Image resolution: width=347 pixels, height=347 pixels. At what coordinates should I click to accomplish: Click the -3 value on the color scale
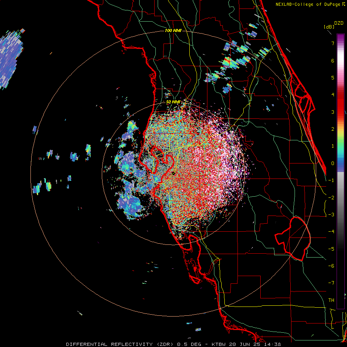331,215
